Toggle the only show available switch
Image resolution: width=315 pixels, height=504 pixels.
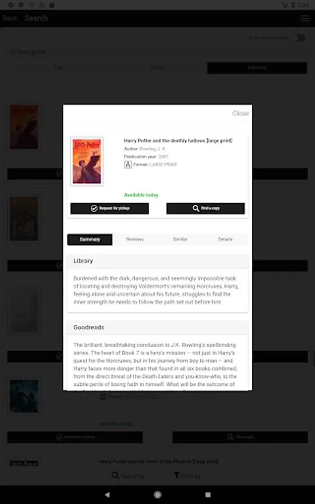298,38
